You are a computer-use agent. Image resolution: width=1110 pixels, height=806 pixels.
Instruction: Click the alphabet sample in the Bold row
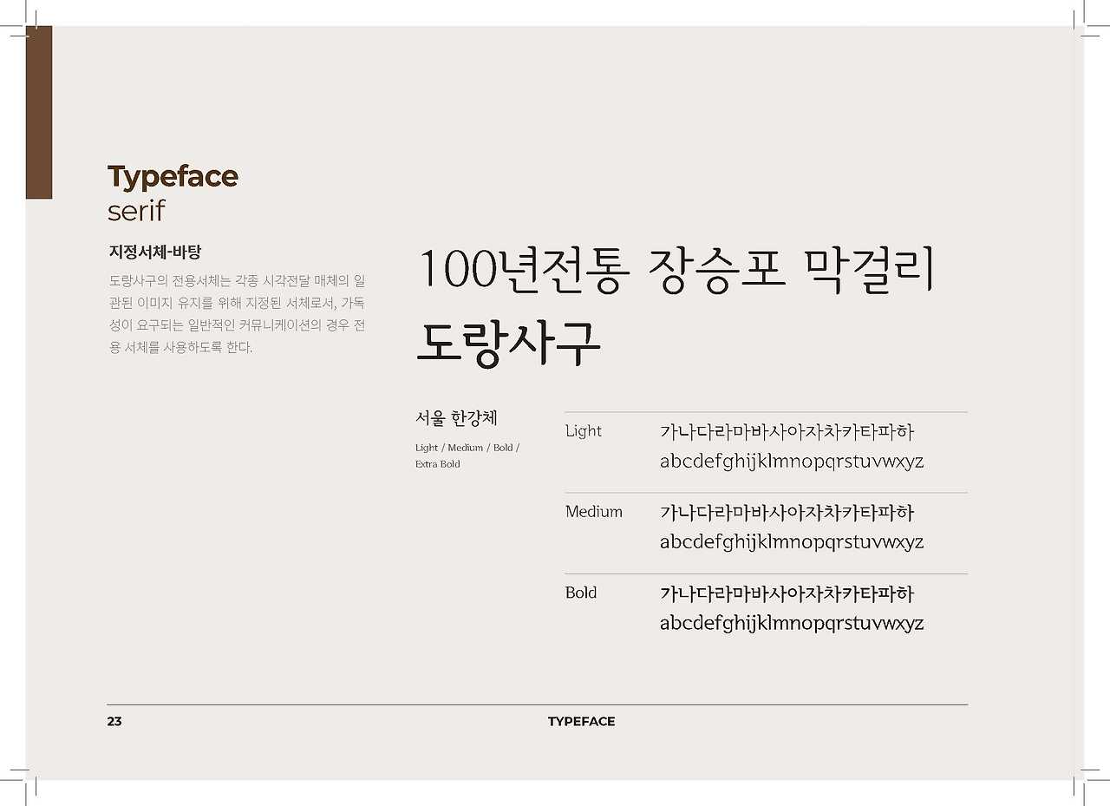click(x=792, y=623)
